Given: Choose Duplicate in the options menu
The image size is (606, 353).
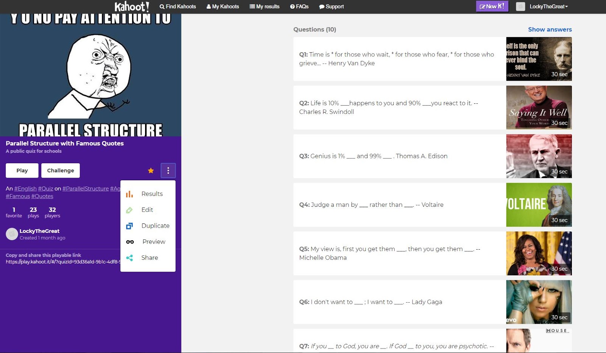Looking at the screenshot, I should point(148,226).
